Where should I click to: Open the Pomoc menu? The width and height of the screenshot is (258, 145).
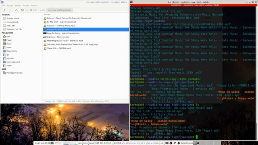coord(34,5)
